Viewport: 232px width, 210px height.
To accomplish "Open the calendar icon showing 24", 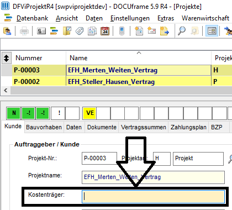I will coord(105,31).
